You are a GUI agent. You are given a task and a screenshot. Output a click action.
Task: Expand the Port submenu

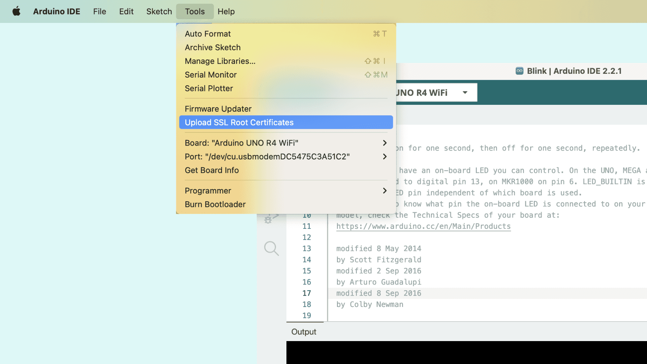pos(384,157)
